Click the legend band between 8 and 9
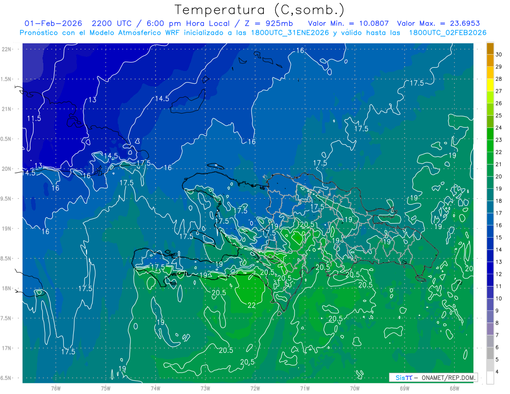This screenshot has width=510, height=394. pyautogui.click(x=490, y=317)
